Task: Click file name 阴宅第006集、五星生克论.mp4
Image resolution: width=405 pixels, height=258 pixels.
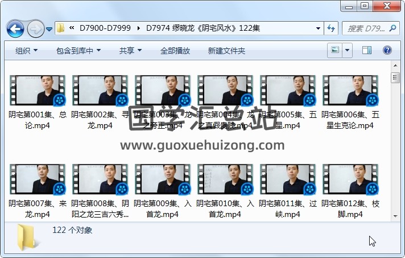Action: tap(350, 120)
